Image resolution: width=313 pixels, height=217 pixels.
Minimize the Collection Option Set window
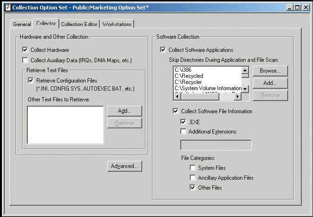(289, 8)
